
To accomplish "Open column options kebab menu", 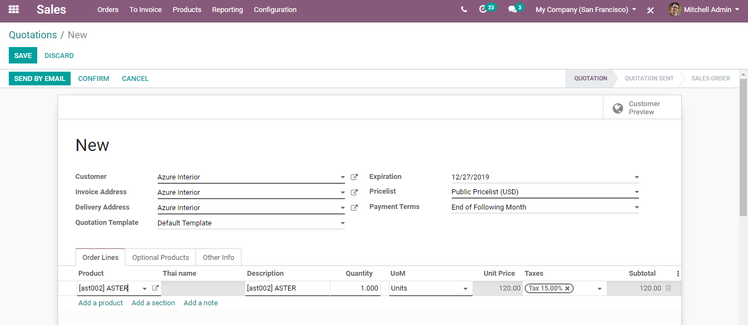I will coord(678,274).
